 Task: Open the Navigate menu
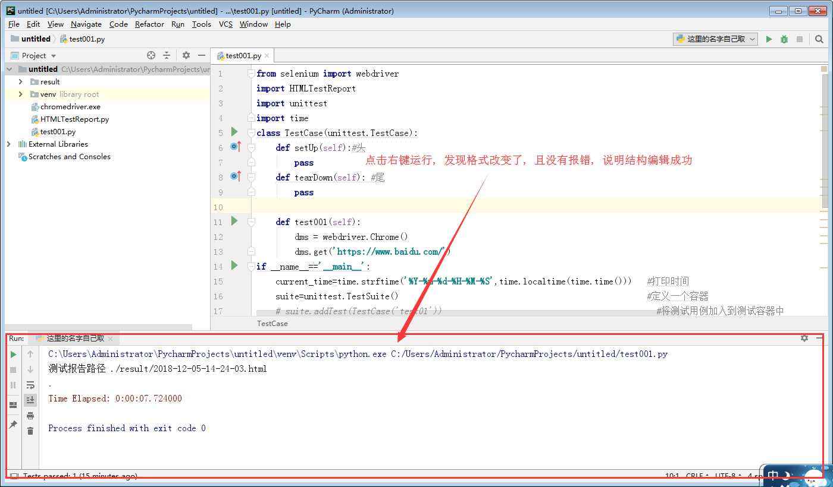(86, 24)
